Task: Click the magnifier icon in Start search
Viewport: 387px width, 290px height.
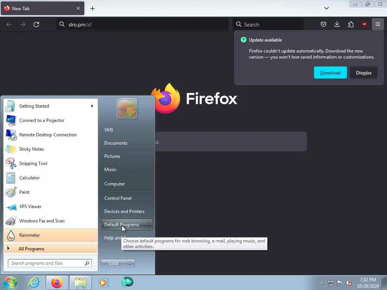Action: 87,263
